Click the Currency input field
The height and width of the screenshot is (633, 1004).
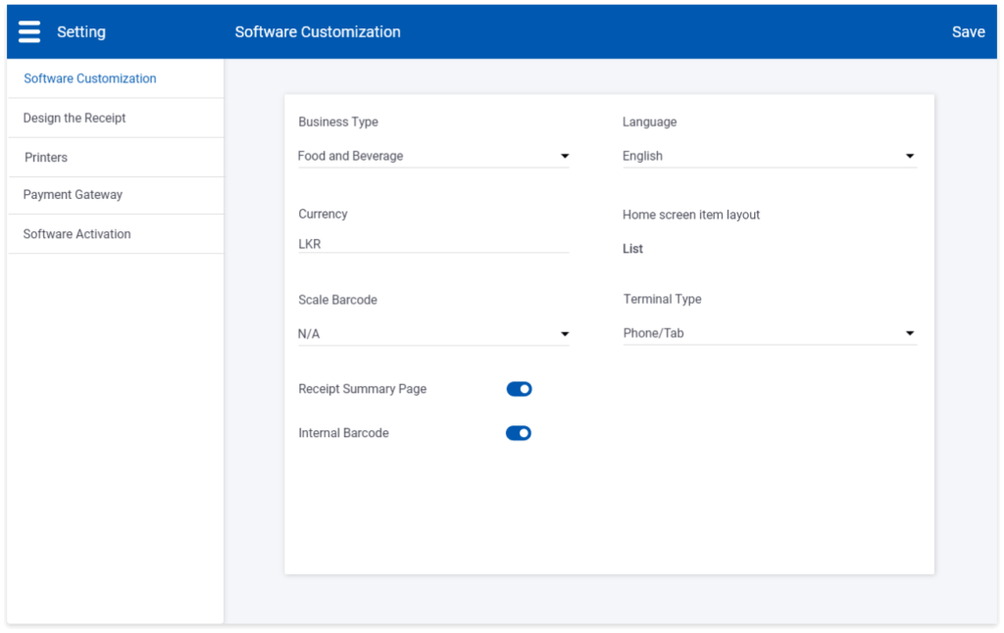coord(433,244)
